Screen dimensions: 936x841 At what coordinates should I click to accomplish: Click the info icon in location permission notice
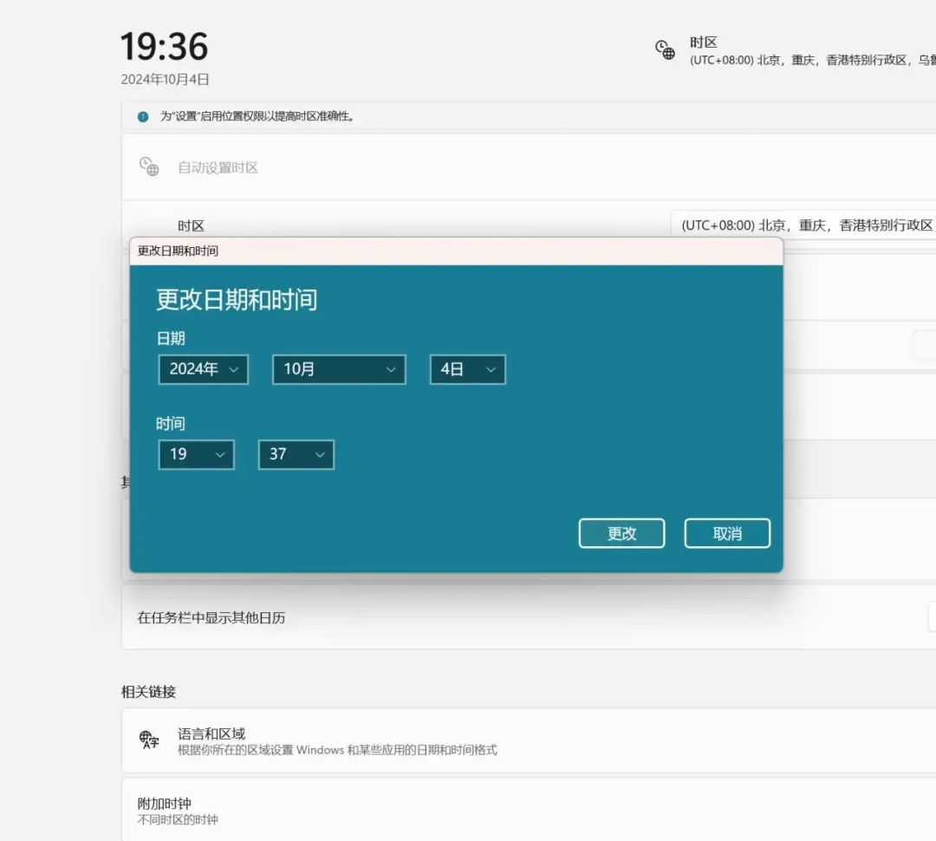(143, 116)
